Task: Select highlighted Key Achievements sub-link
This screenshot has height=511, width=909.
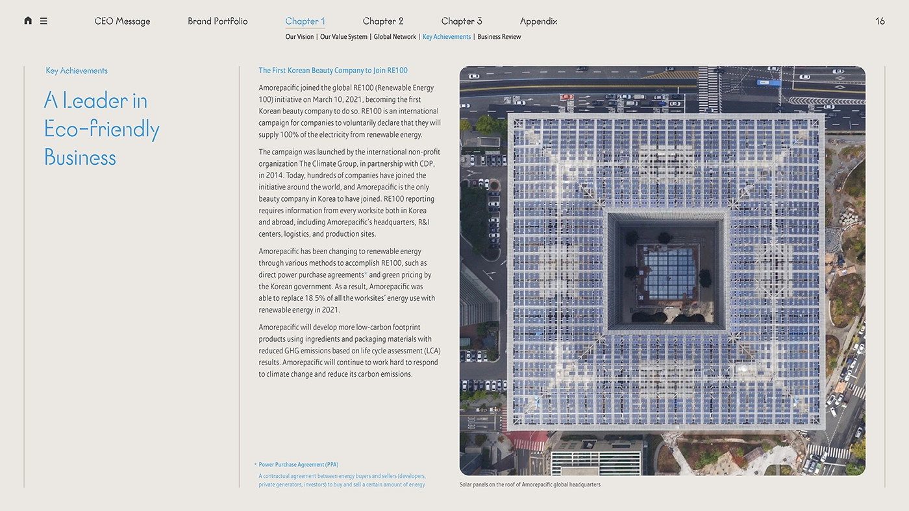Action: tap(447, 37)
